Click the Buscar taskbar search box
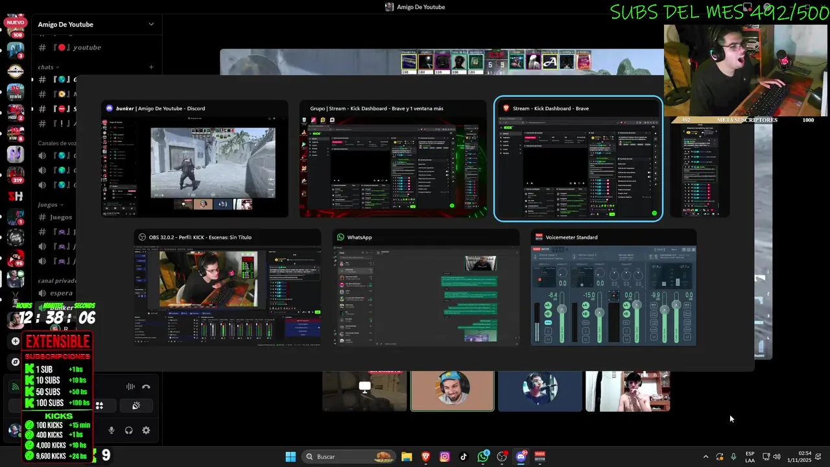Screen dimensions: 830x467 point(349,457)
